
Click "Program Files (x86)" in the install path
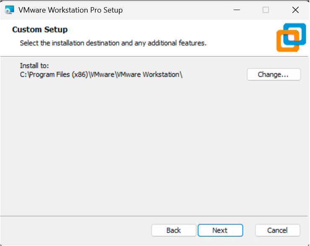pos(59,75)
